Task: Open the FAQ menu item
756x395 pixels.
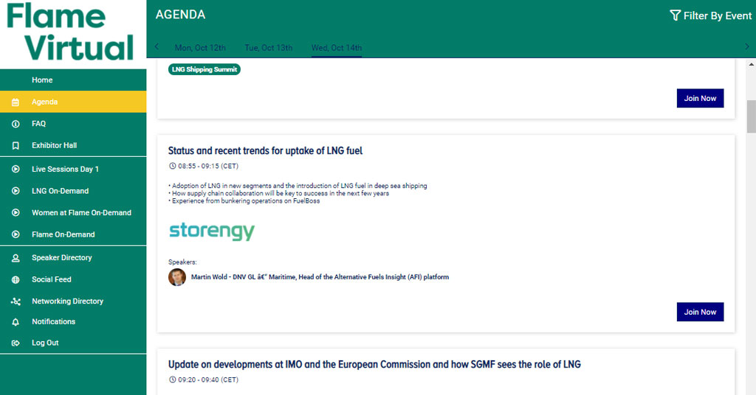Action: 73,124
